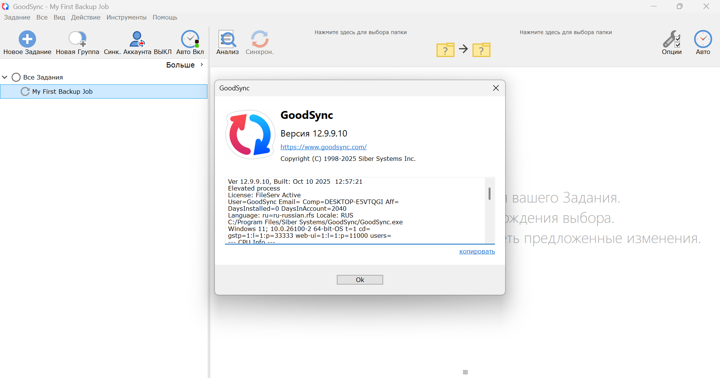The height and width of the screenshot is (378, 720).
Task: Open the goodsync.com website link
Action: (x=323, y=147)
